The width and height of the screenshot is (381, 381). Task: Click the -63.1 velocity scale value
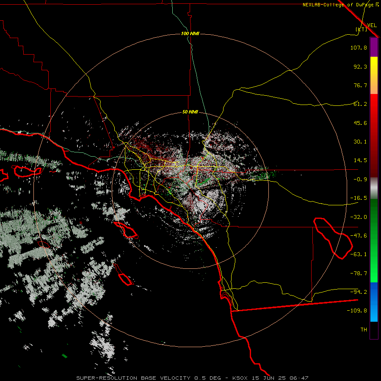point(359,254)
